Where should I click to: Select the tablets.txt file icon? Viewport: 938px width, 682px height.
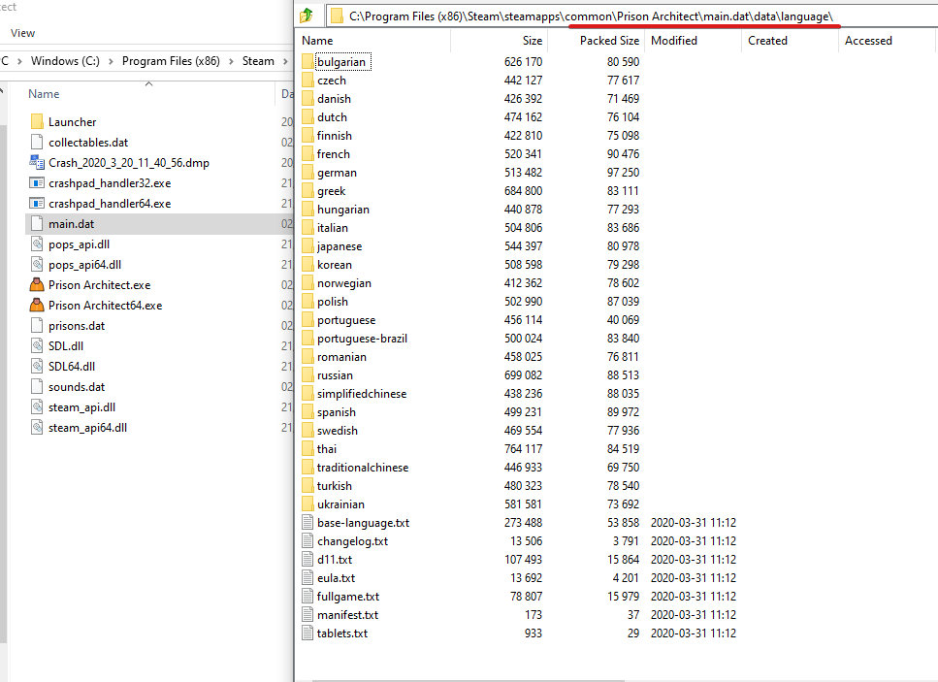307,633
